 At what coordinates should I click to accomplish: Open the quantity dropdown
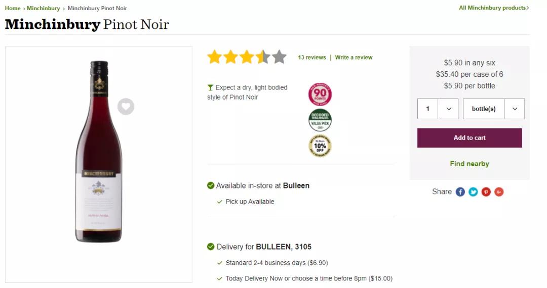(438, 109)
